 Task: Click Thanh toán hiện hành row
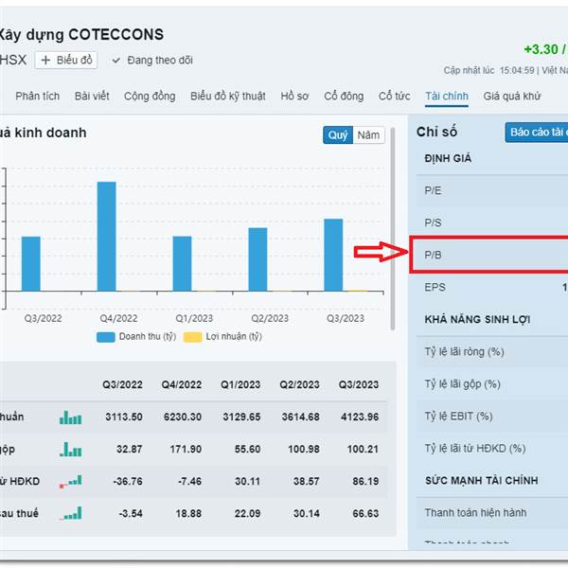point(492,513)
